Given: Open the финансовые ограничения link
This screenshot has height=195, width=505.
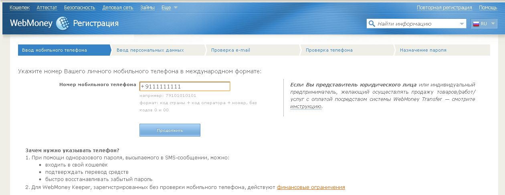Looking at the screenshot, I should 311,187.
